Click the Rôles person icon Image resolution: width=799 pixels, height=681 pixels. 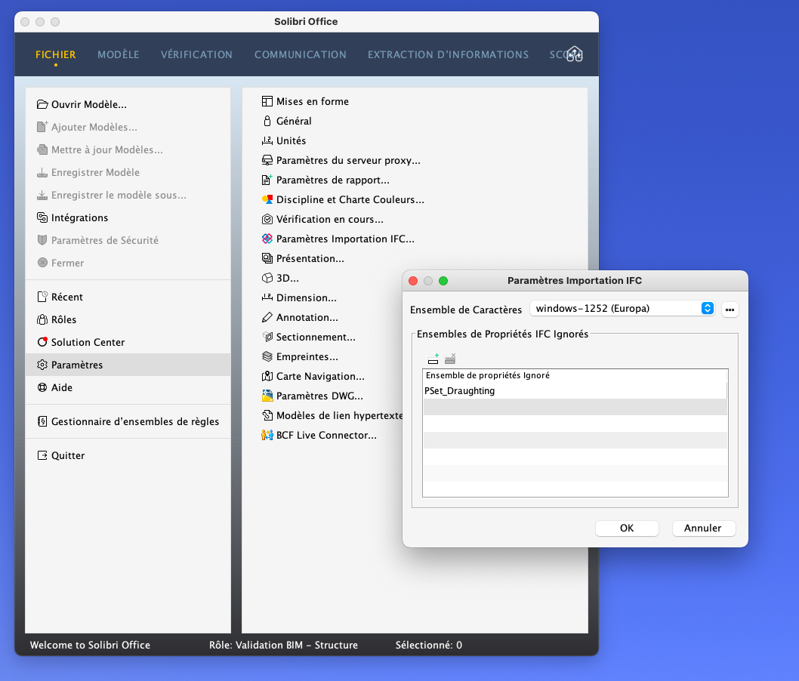(x=42, y=319)
